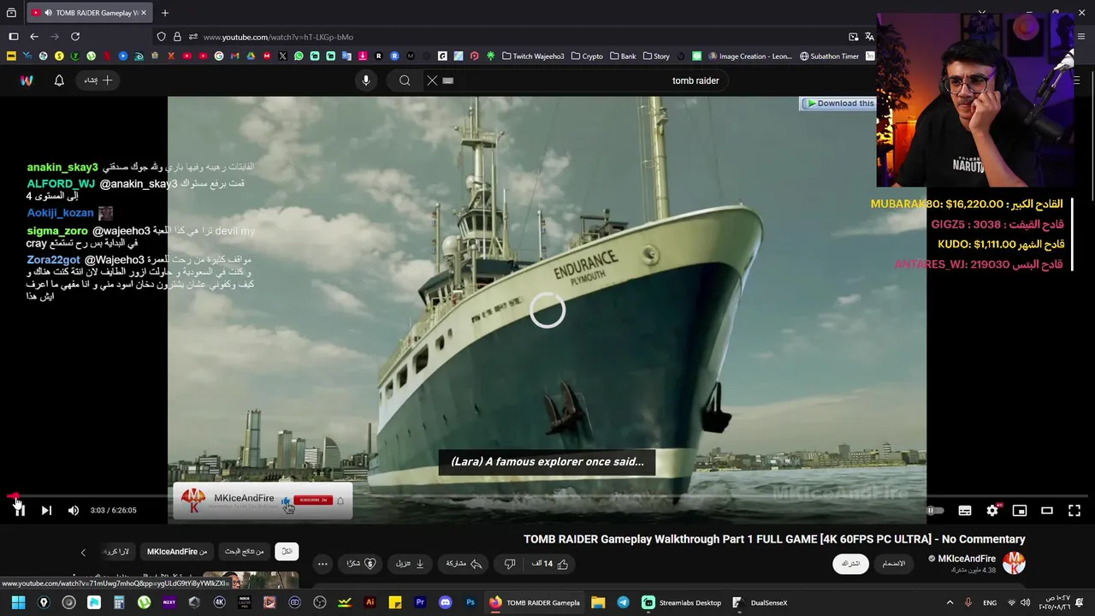Image resolution: width=1095 pixels, height=616 pixels.
Task: Click the Thanks (شكرًا) button
Action: 361,564
